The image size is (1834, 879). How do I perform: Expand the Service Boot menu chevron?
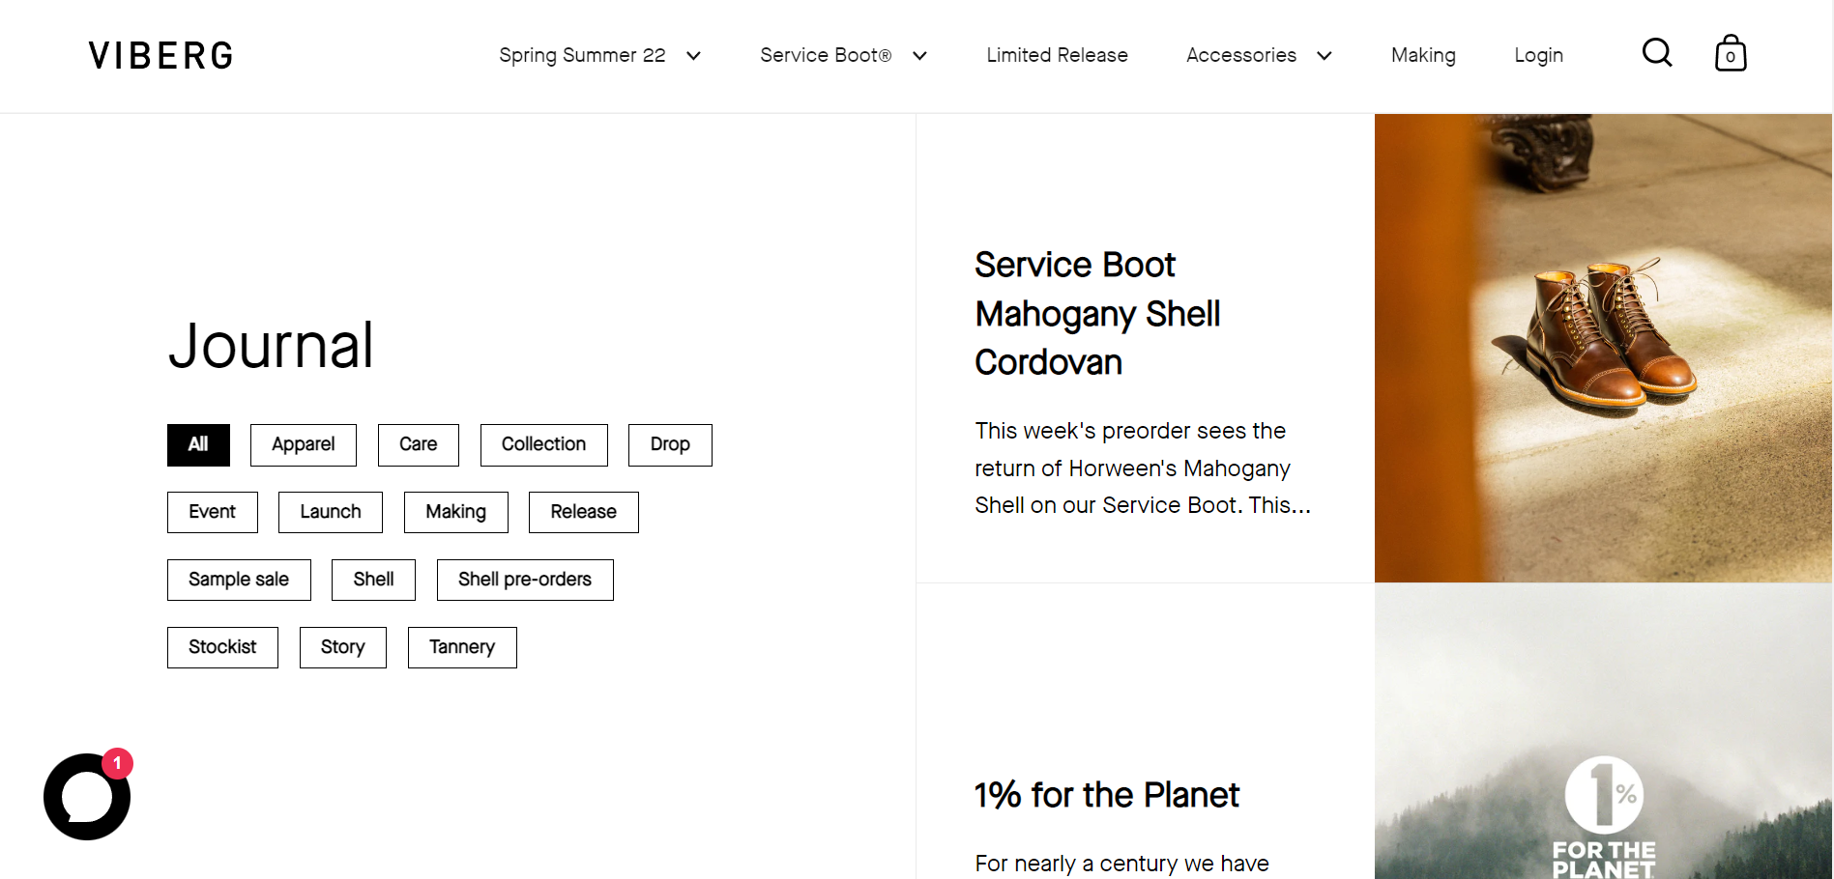point(919,56)
